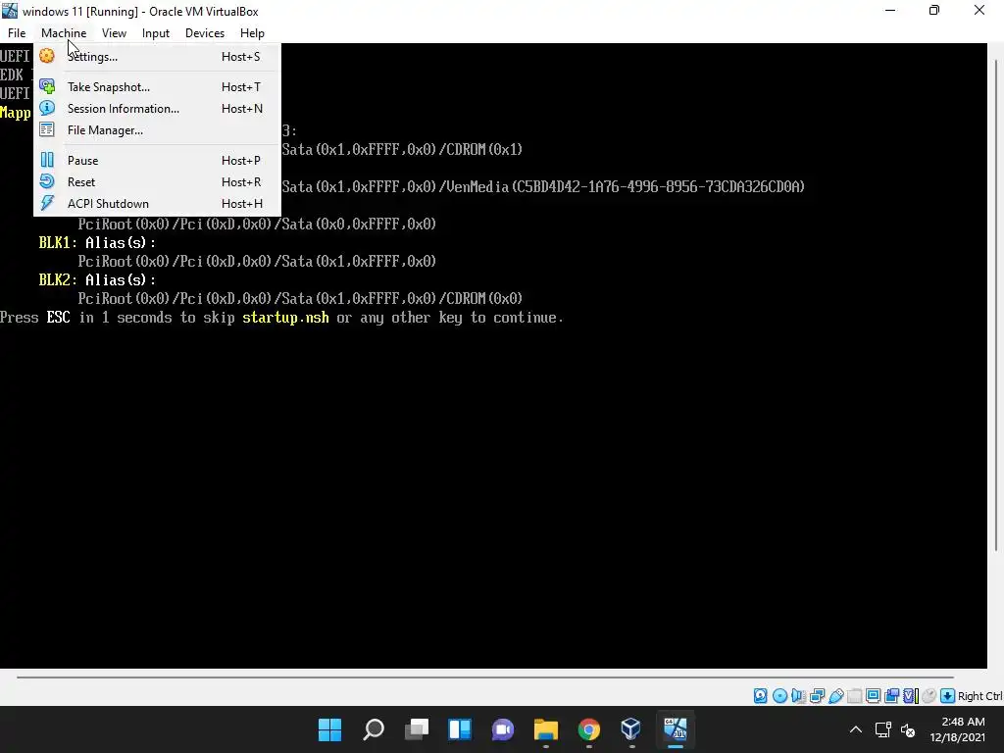Open the File menu

(17, 33)
